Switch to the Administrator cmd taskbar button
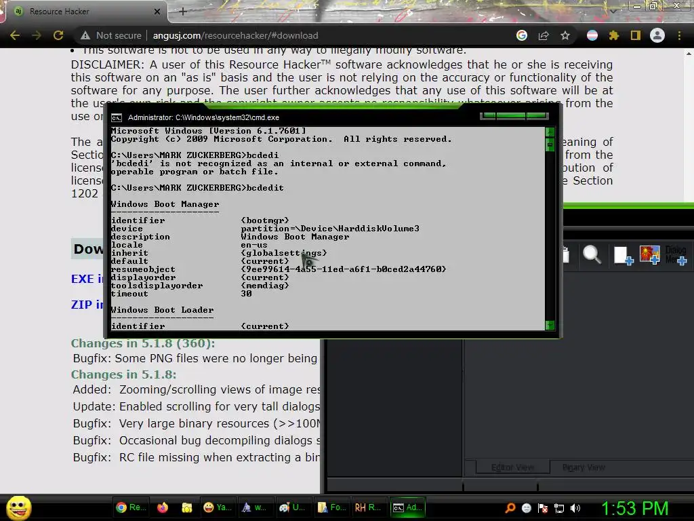The width and height of the screenshot is (694, 521). click(x=407, y=507)
